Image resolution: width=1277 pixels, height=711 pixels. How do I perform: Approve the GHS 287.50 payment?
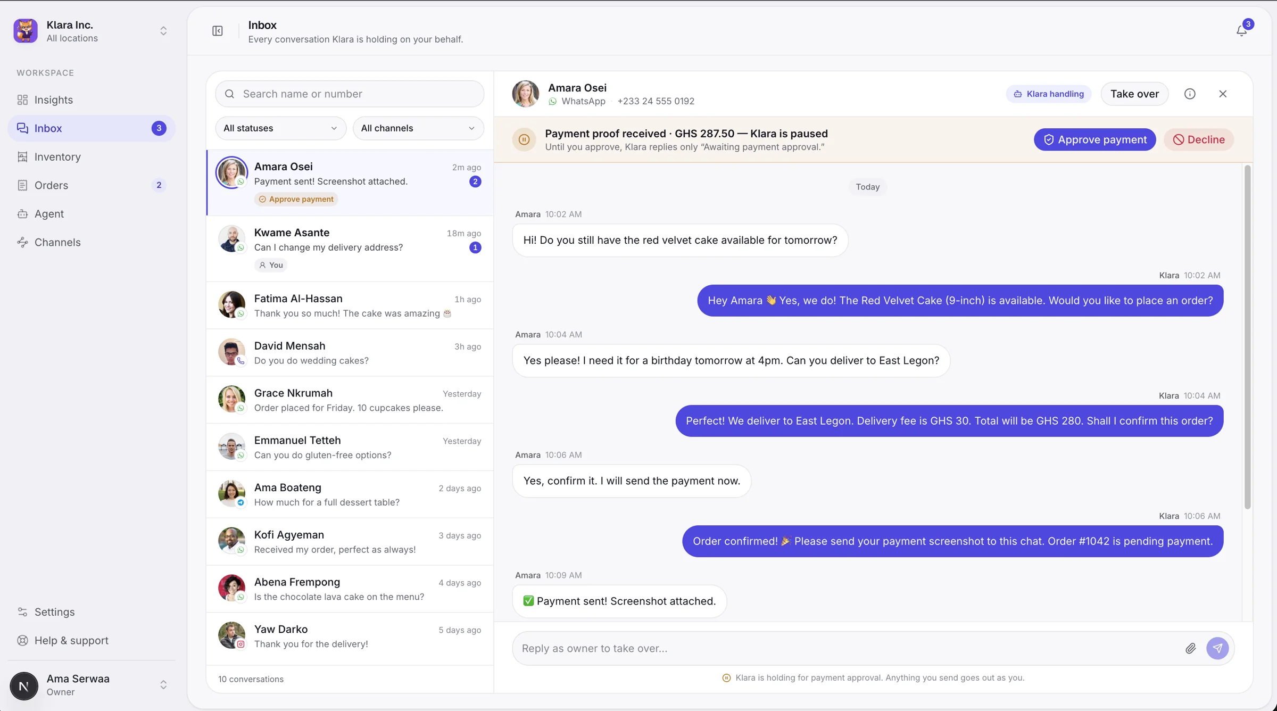(x=1095, y=139)
